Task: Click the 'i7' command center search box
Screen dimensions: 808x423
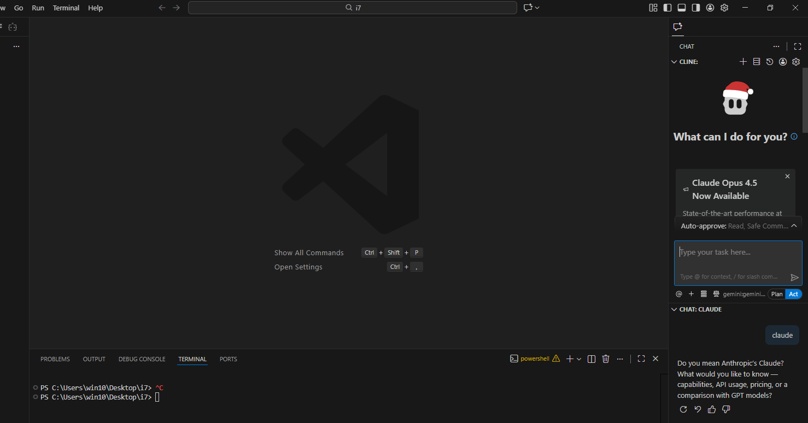Action: point(353,8)
